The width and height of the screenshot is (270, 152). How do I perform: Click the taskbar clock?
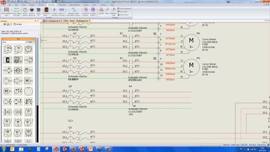pos(262,149)
